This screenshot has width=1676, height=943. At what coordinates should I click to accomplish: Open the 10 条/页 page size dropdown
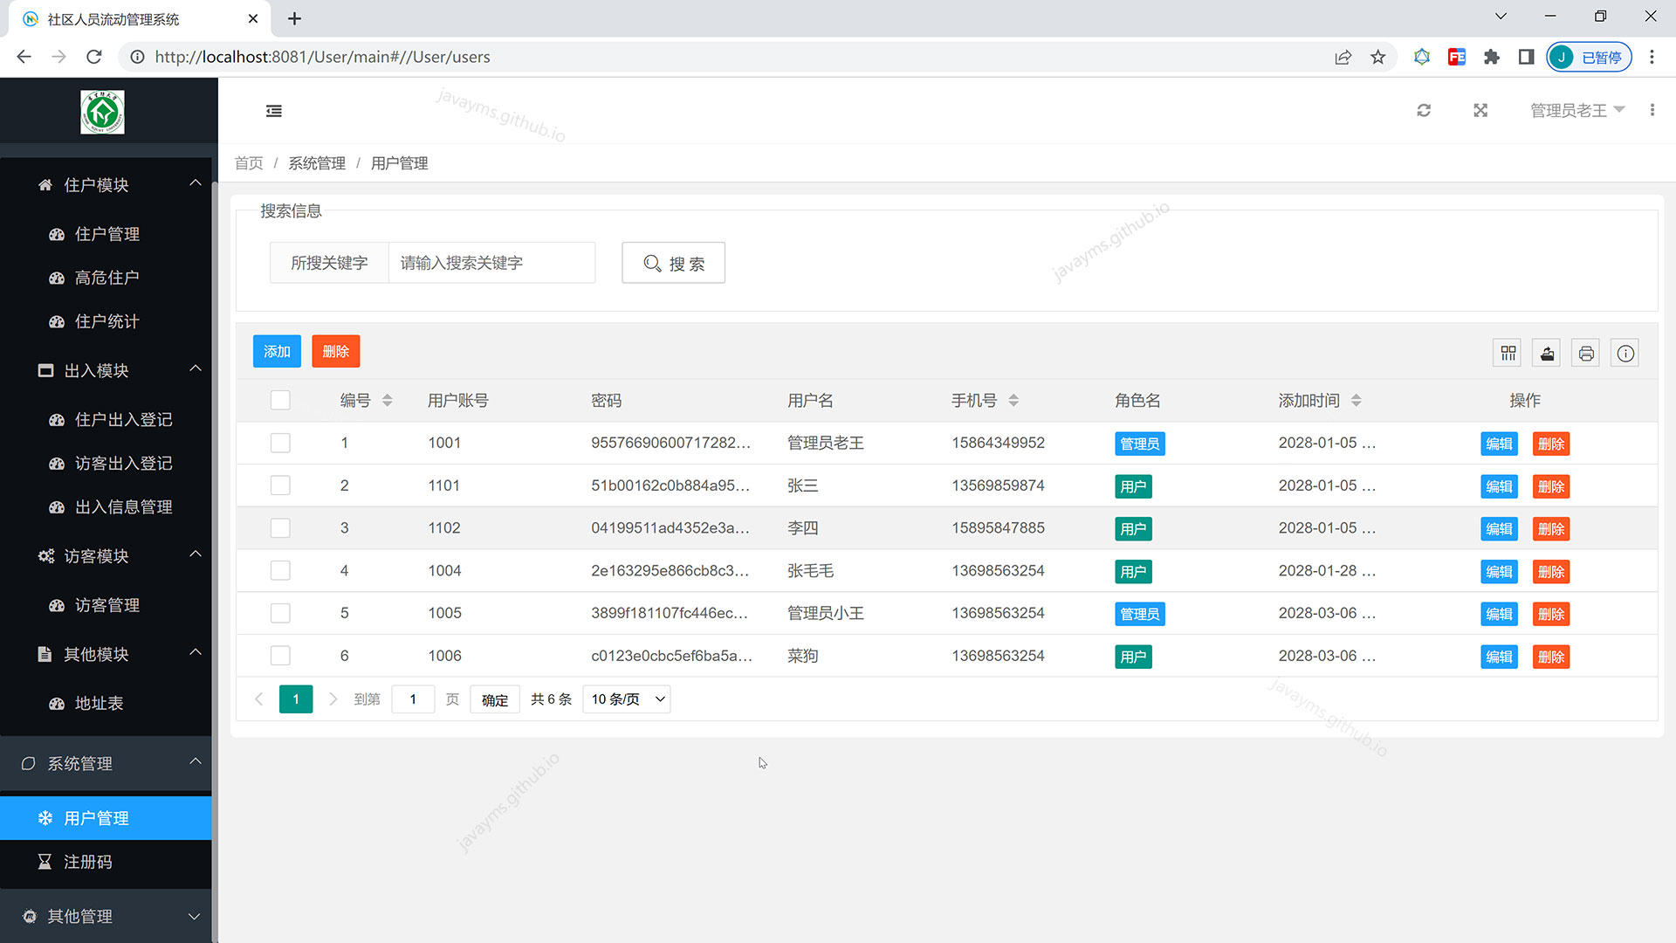[626, 699]
